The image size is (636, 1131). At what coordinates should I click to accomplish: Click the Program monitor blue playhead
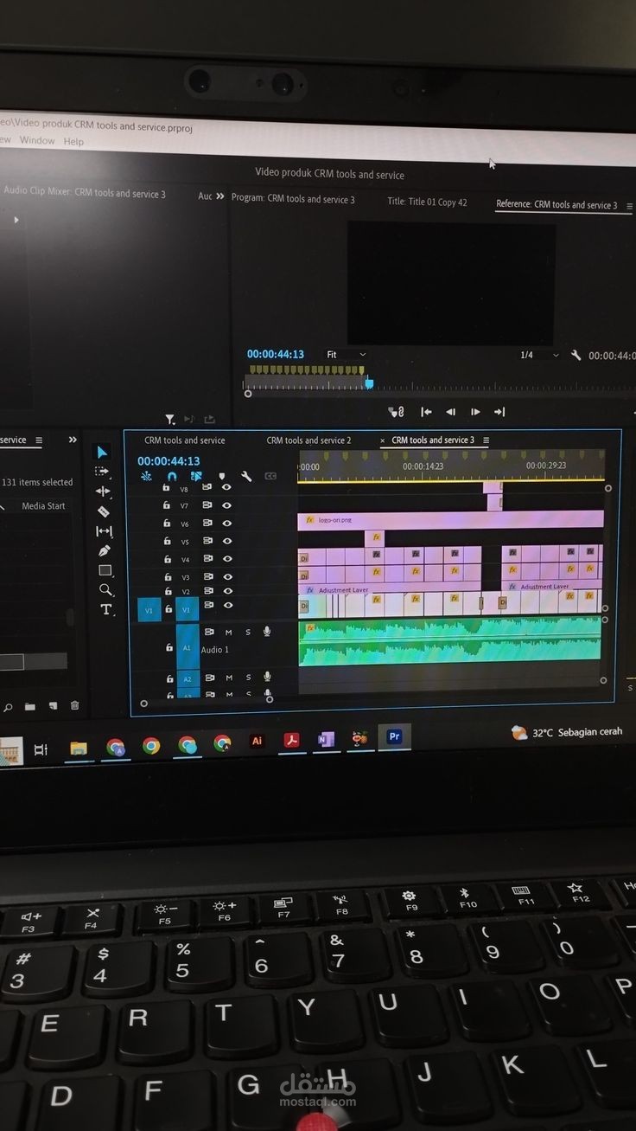[x=369, y=382]
